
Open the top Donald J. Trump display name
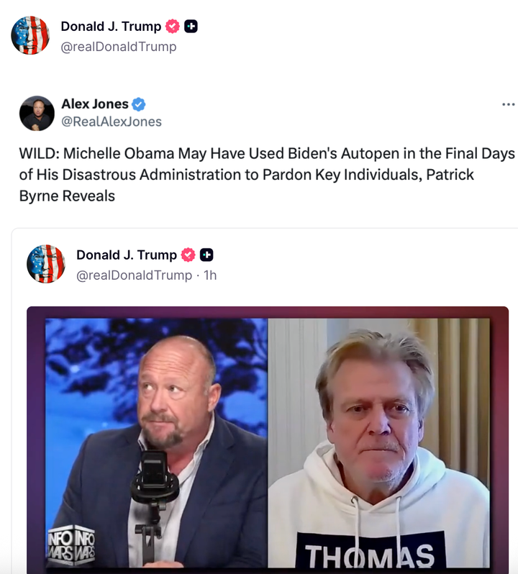(111, 27)
